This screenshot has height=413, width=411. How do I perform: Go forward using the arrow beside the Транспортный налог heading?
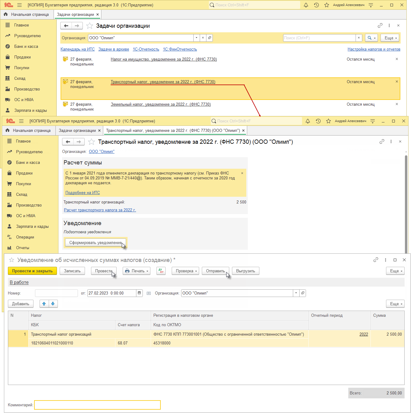(79, 142)
